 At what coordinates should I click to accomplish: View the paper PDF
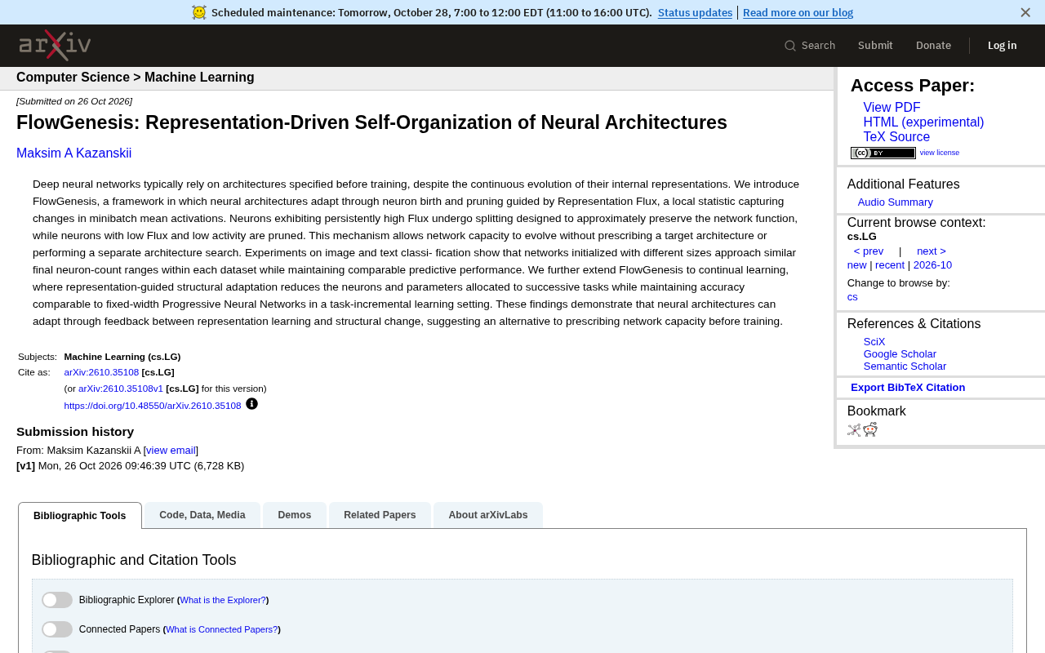point(892,108)
